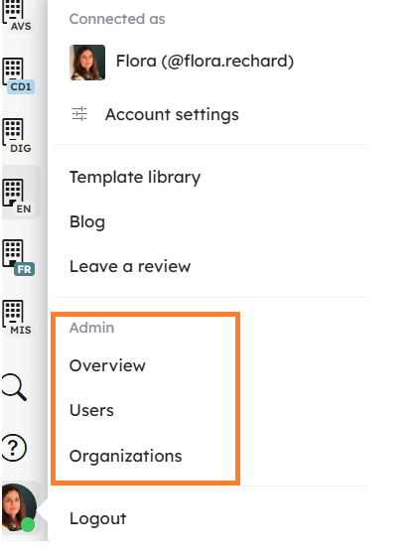Switch to the AVS organization icon

point(18,16)
